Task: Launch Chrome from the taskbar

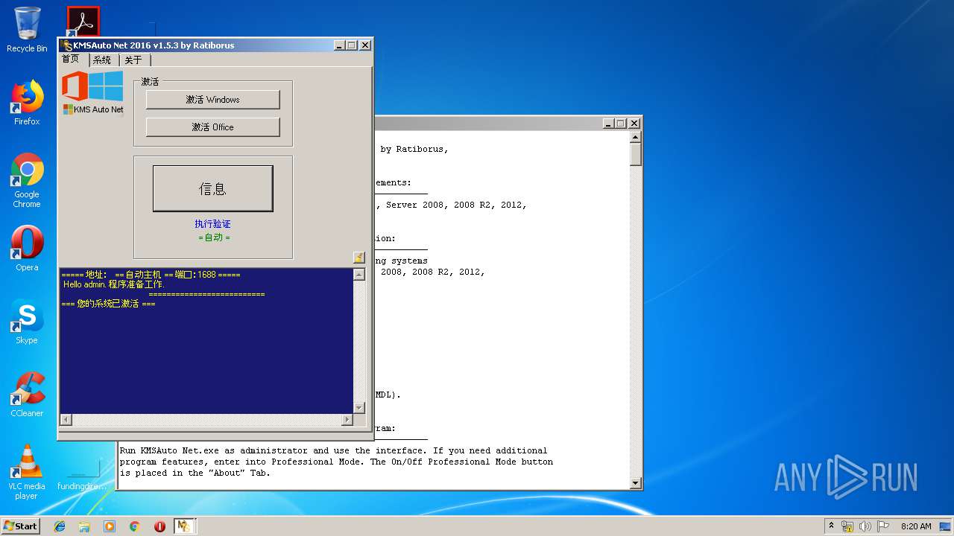Action: 135,526
